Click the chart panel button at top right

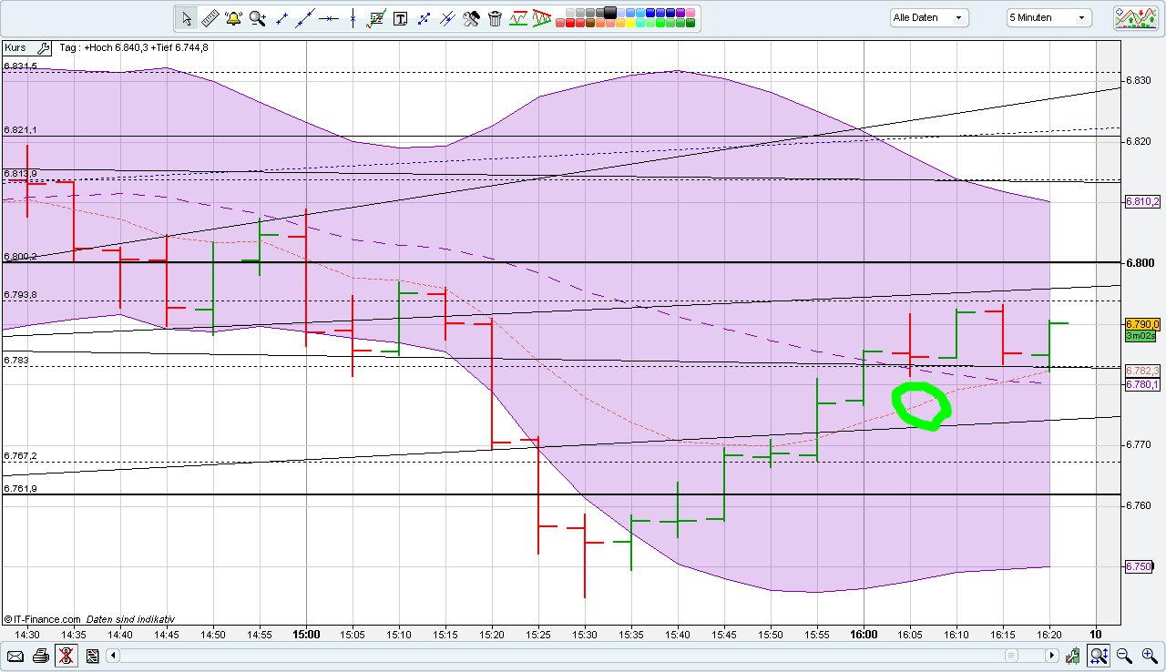coord(1135,16)
